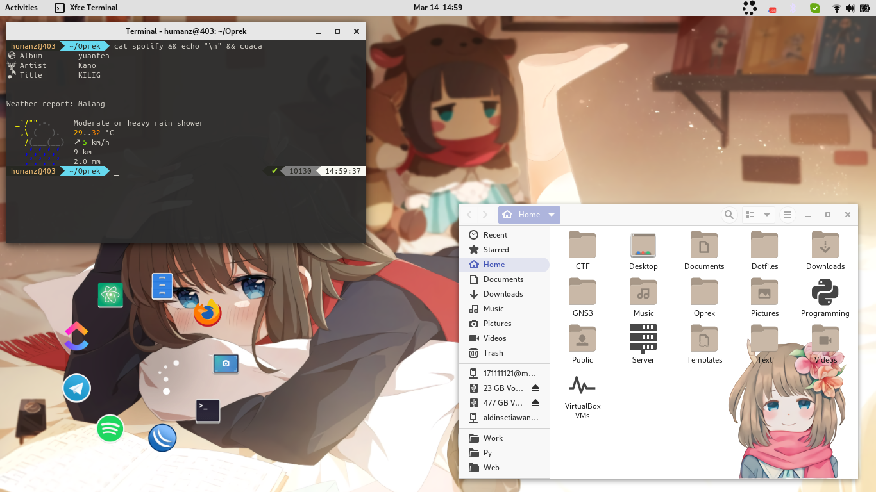
Task: Select Recent in the Files sidebar
Action: click(504, 235)
